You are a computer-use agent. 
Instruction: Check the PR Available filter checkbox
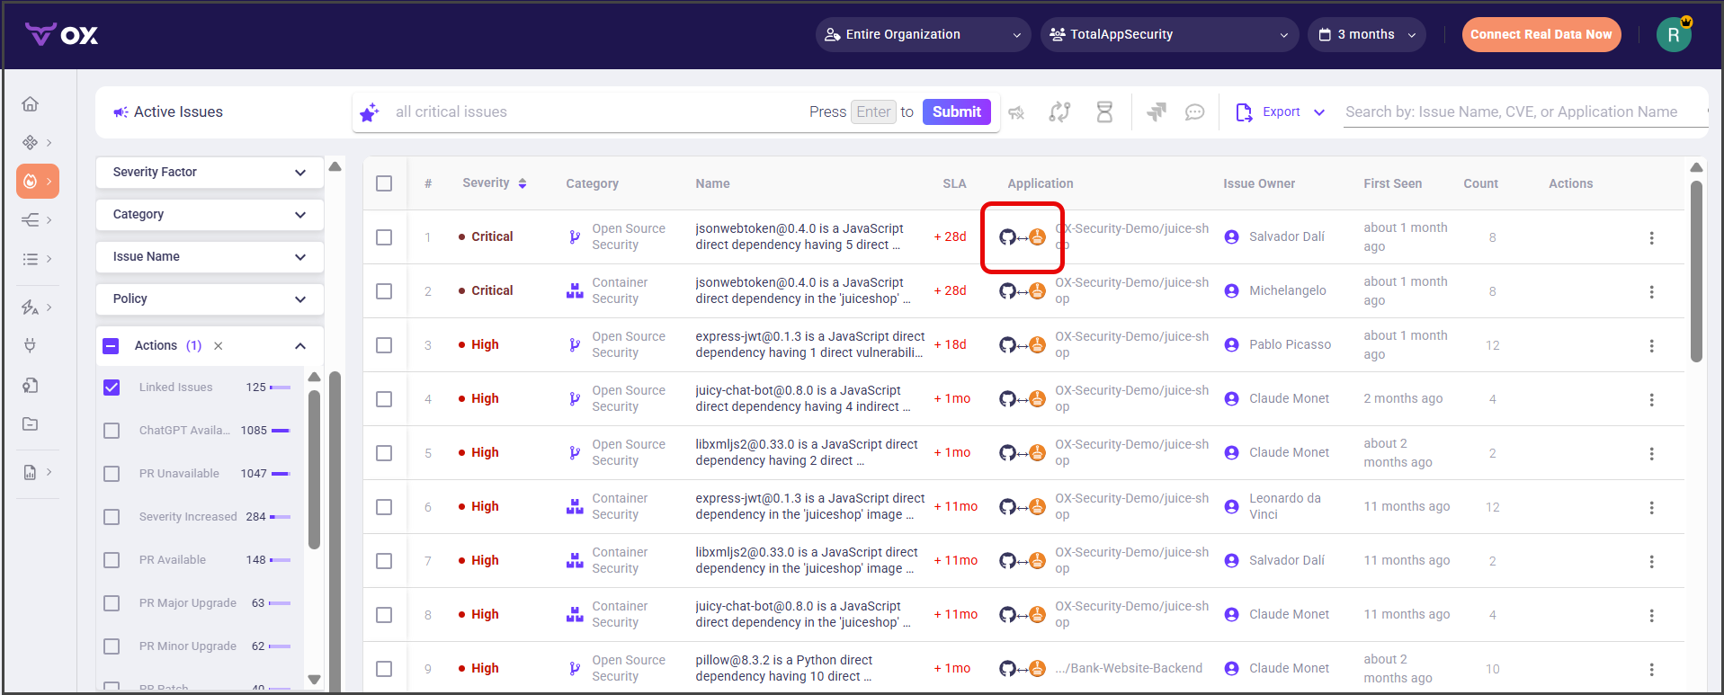112,560
